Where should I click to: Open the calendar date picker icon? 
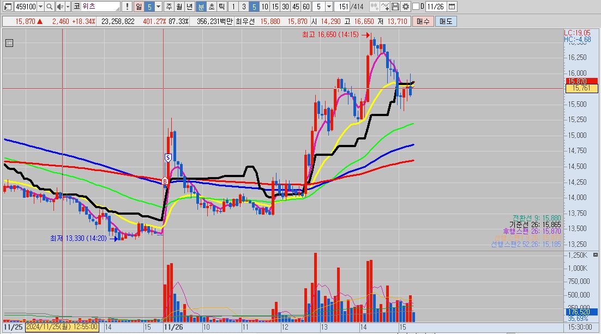(452, 7)
